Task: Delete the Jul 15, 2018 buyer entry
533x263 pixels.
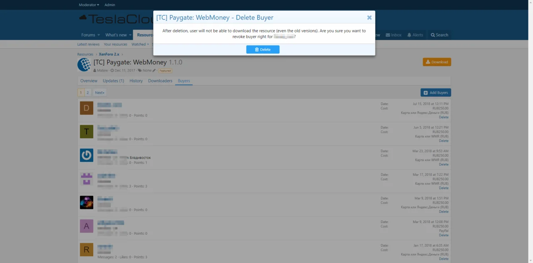Action: pos(443,117)
